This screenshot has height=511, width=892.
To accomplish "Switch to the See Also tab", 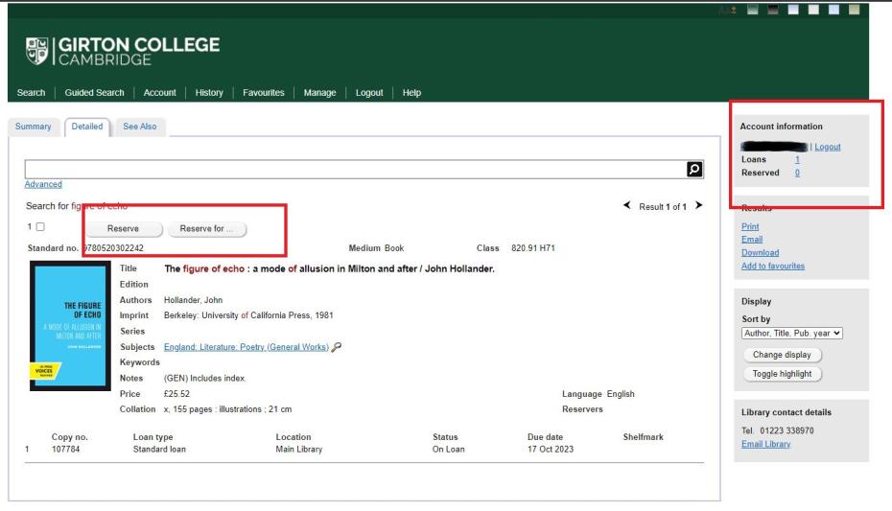I will point(140,127).
